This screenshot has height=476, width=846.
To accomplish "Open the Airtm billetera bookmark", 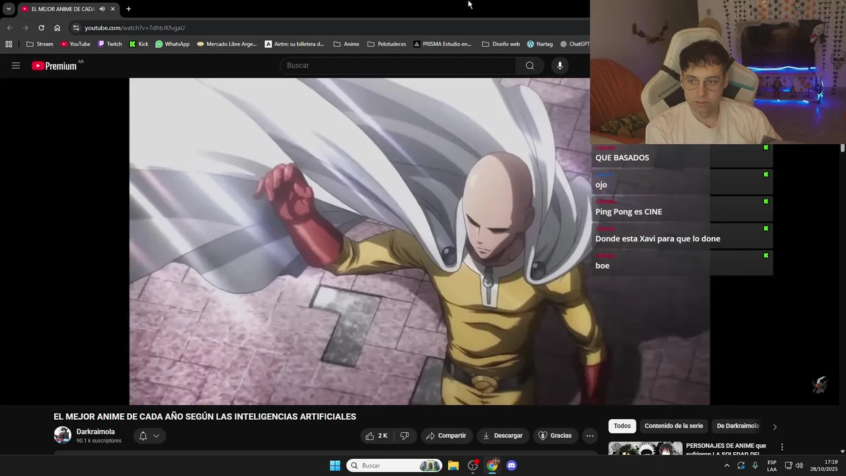I will click(x=295, y=44).
